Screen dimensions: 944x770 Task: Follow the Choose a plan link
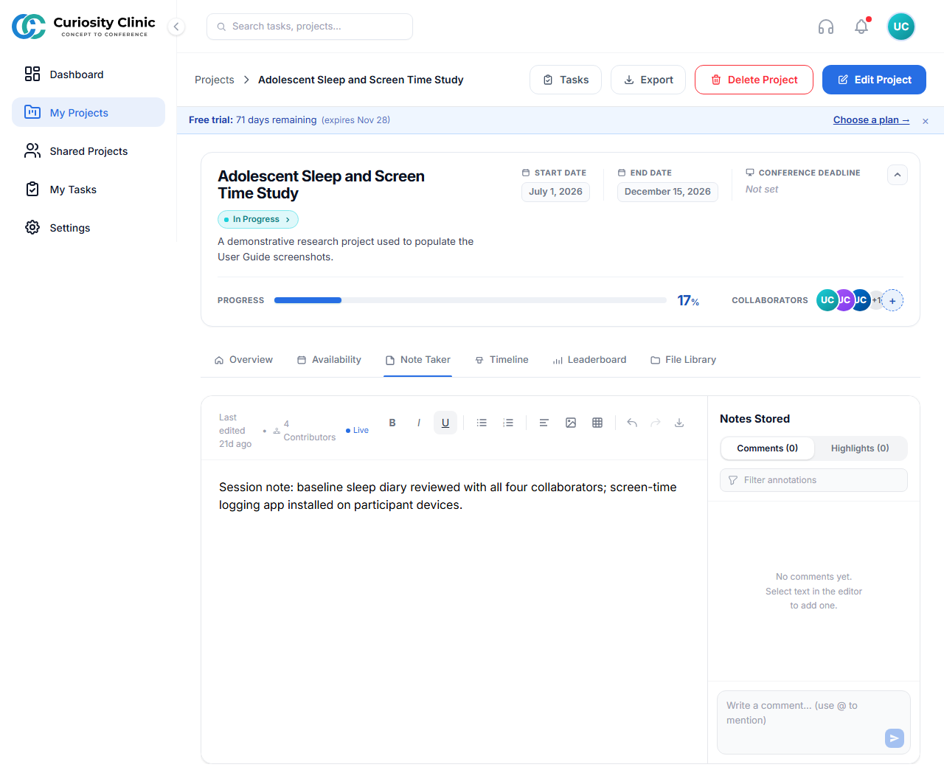point(871,120)
